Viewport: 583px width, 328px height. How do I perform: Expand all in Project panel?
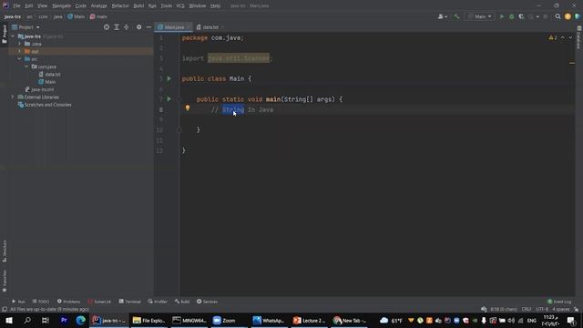[x=117, y=27]
